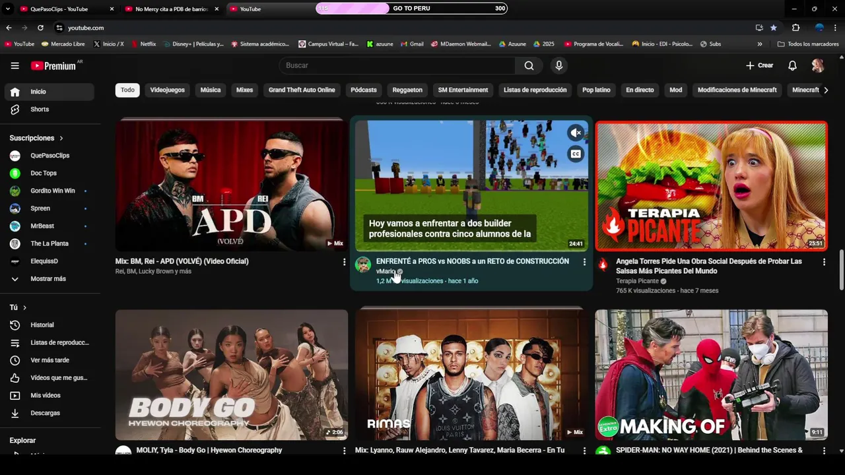Open browser extensions puzzle icon
845x475 pixels.
pyautogui.click(x=795, y=28)
